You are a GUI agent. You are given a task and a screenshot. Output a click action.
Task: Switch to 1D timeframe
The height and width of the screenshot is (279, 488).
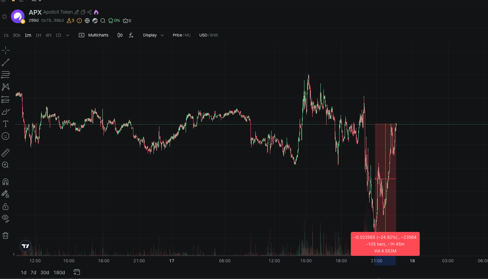click(58, 35)
